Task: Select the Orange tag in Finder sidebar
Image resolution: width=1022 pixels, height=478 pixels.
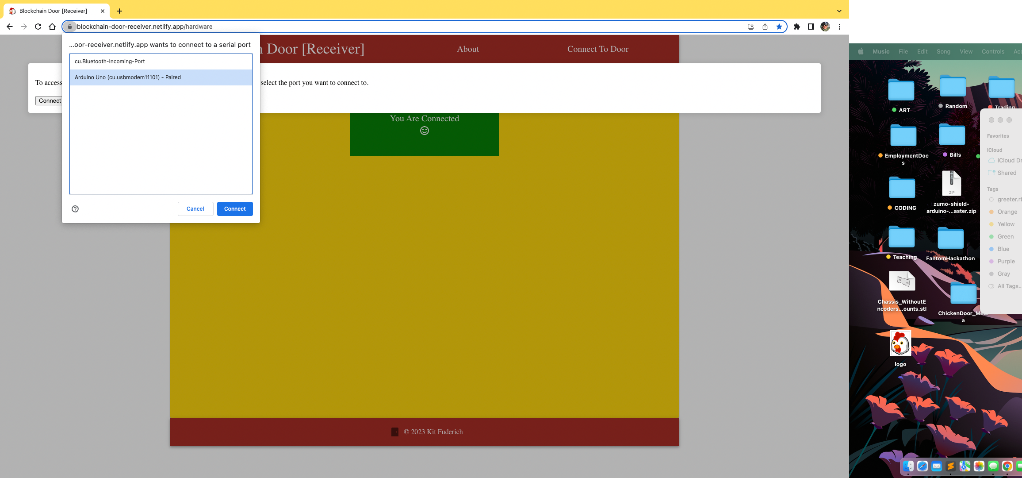Action: [1007, 212]
